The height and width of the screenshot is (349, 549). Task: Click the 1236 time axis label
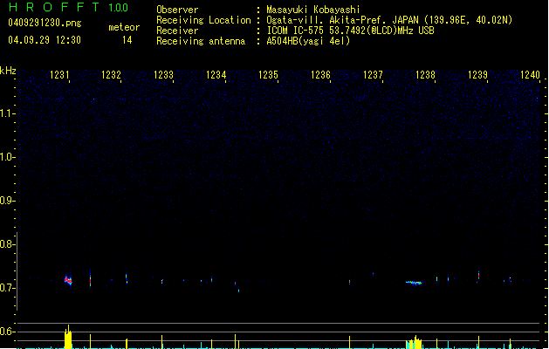click(320, 75)
